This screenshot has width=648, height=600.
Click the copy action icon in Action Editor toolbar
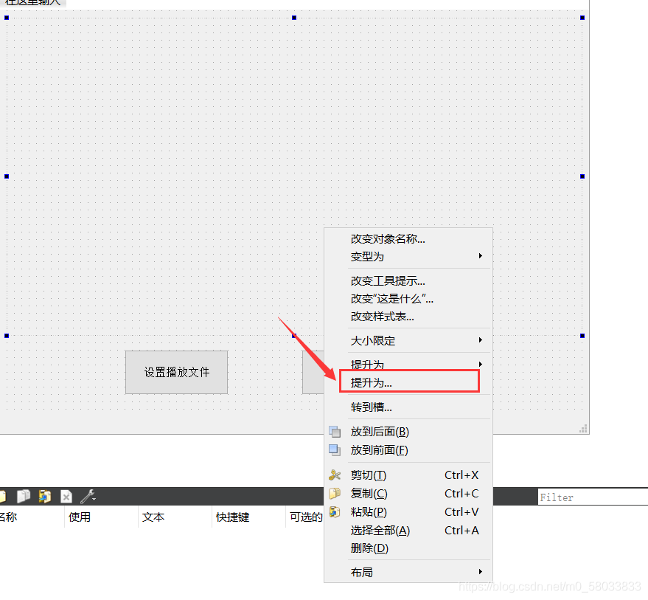(x=24, y=496)
